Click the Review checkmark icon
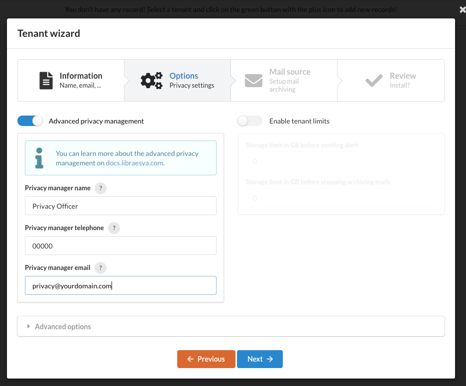This screenshot has height=386, width=466. pos(374,80)
